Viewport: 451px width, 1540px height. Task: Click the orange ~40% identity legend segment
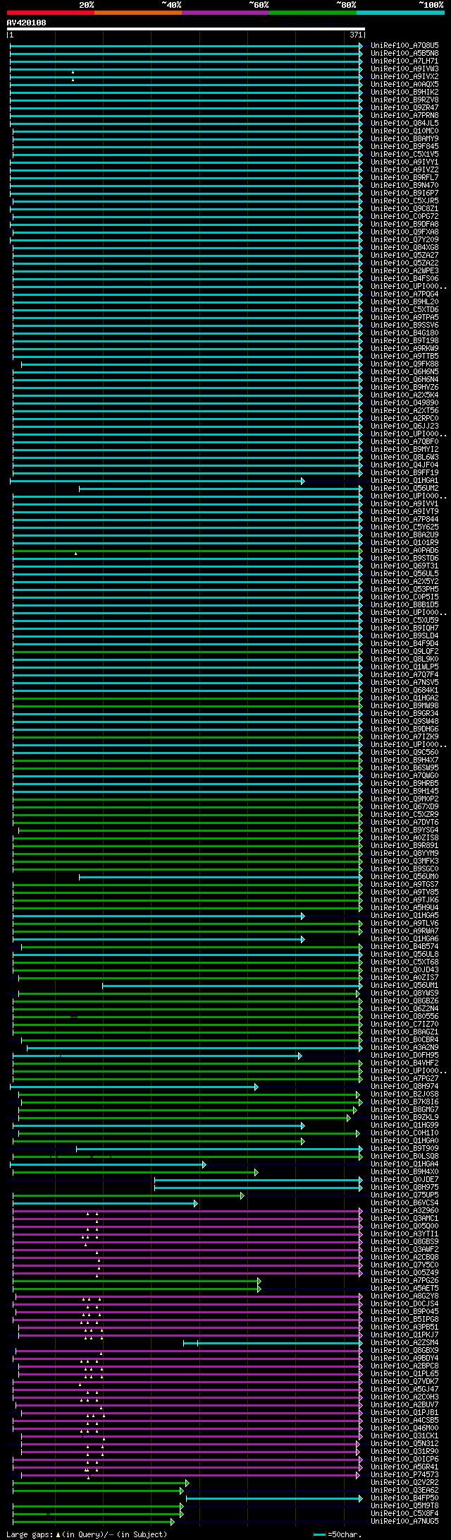pyautogui.click(x=138, y=13)
